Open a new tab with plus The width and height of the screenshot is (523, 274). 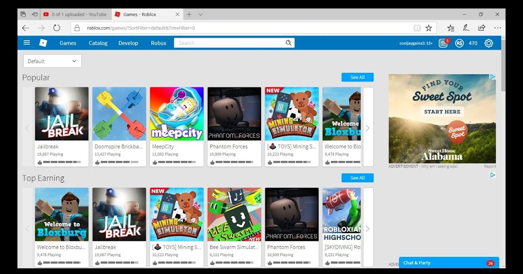pyautogui.click(x=189, y=14)
